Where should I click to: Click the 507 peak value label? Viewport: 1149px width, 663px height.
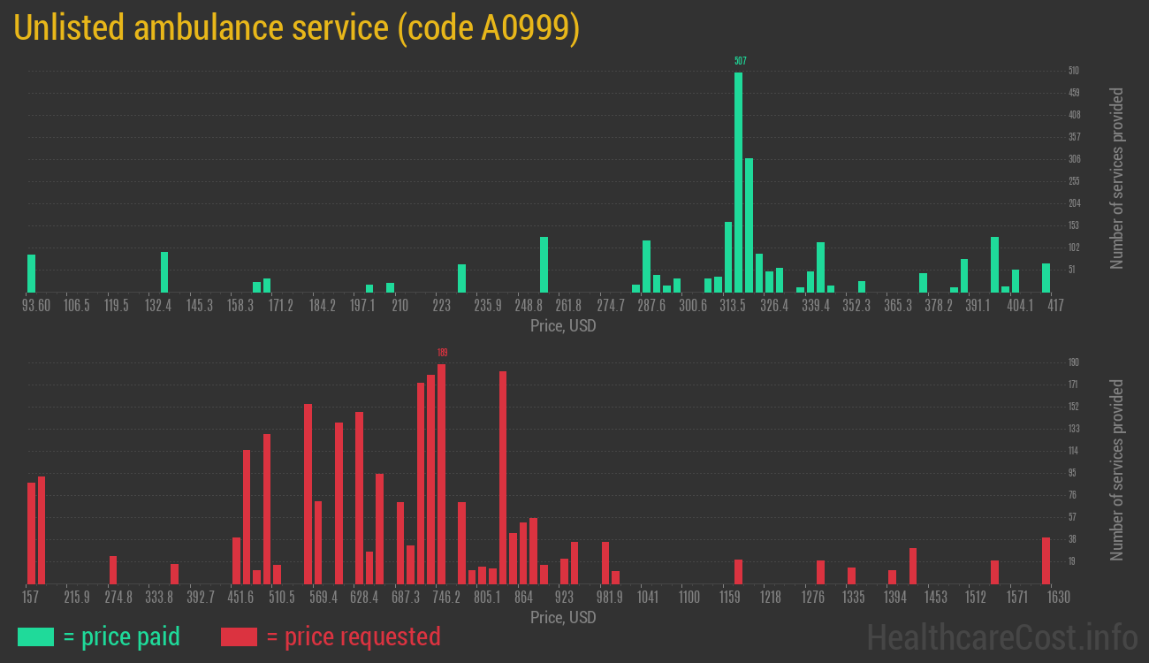coord(740,61)
